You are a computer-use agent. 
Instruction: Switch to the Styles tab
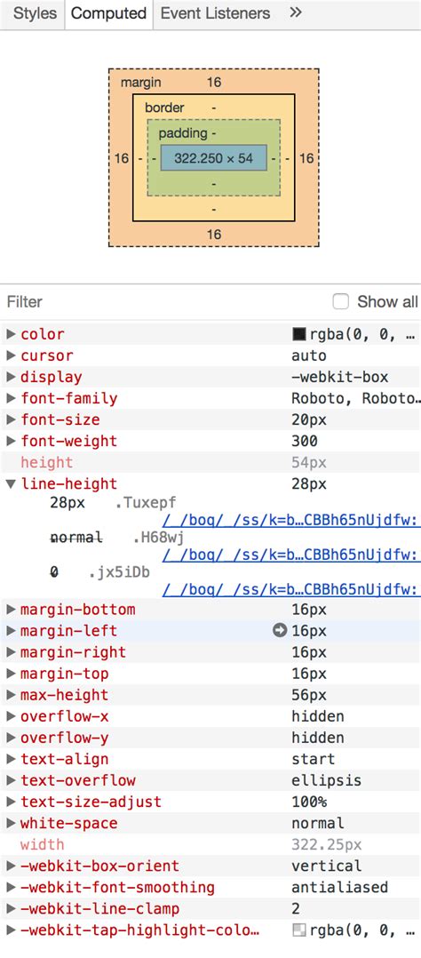35,13
